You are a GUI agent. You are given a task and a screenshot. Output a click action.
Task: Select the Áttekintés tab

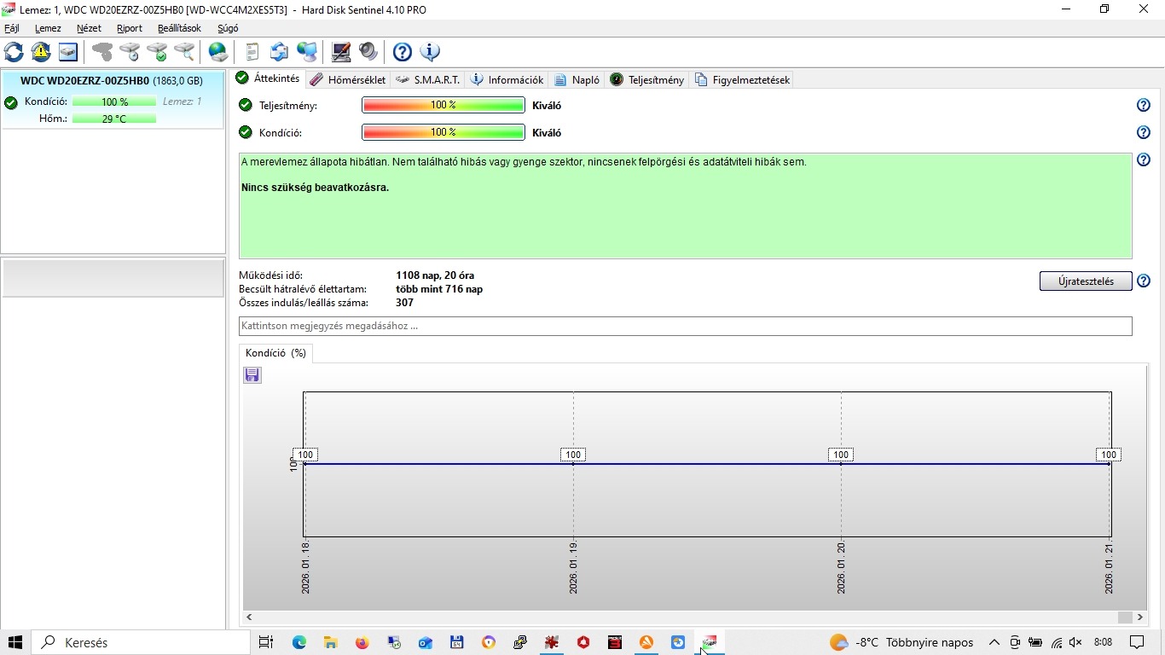(268, 78)
